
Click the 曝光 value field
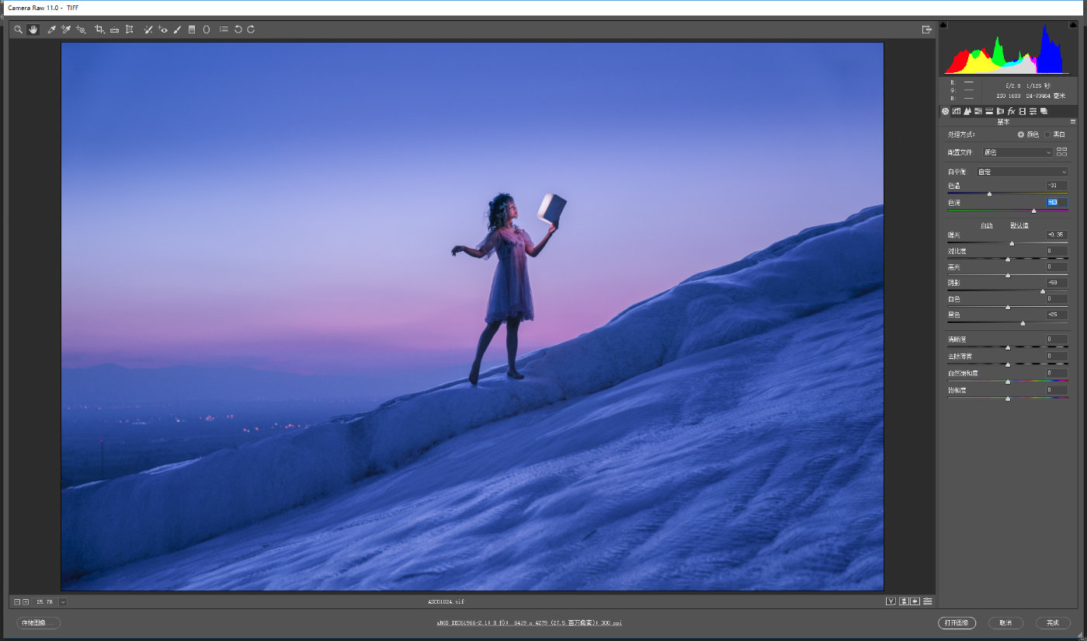[1057, 235]
